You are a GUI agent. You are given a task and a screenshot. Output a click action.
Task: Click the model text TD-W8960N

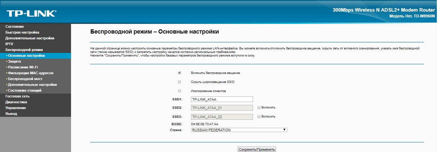(424, 16)
